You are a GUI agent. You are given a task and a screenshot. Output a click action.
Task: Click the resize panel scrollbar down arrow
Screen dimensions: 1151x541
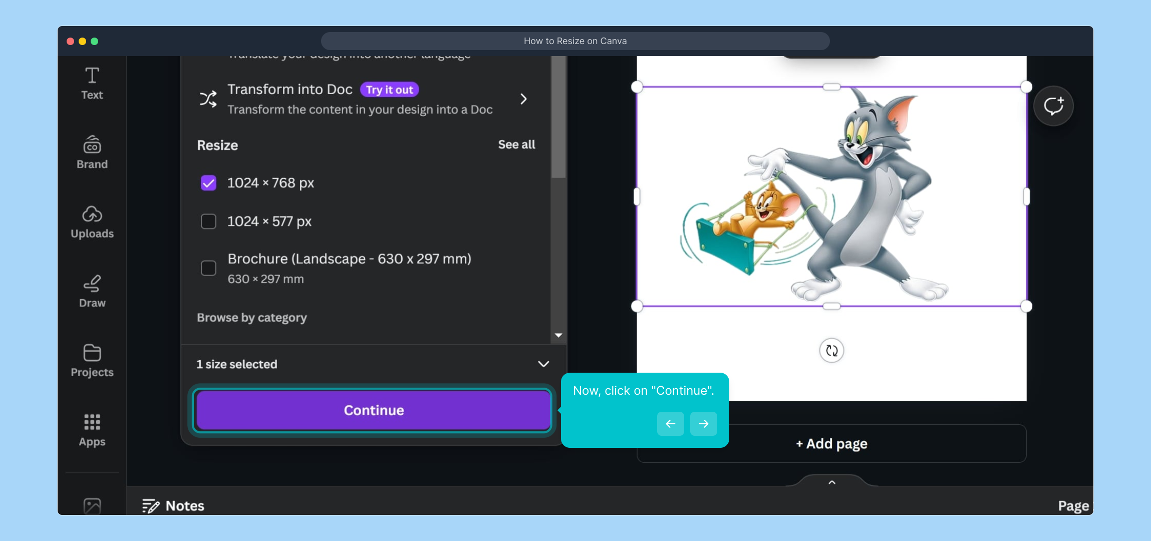(558, 335)
